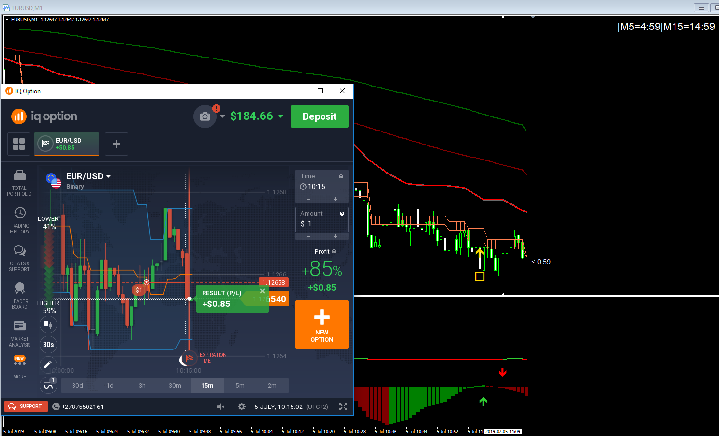Viewport: 719px width, 436px height.
Task: Open the asset grid layout icon
Action: click(x=19, y=144)
